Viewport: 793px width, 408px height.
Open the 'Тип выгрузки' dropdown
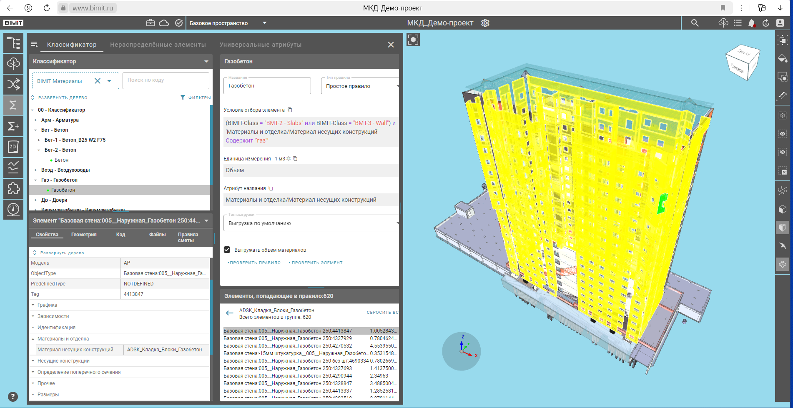coord(311,223)
